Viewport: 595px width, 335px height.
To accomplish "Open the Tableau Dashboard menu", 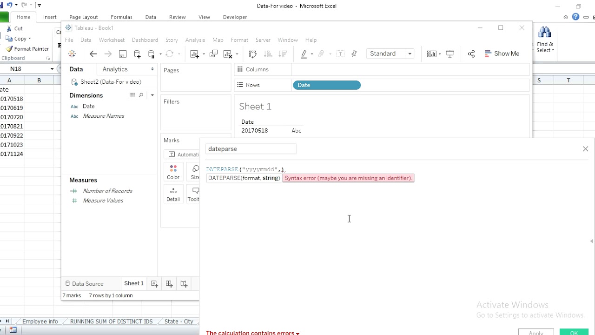I will coord(145,40).
